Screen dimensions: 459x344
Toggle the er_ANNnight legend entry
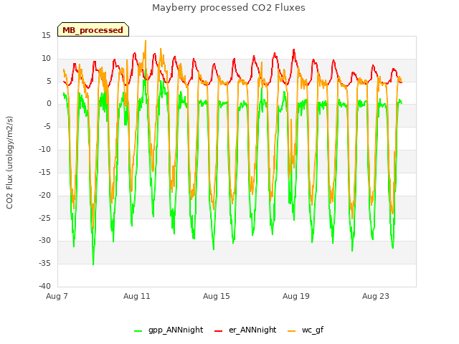(245, 330)
